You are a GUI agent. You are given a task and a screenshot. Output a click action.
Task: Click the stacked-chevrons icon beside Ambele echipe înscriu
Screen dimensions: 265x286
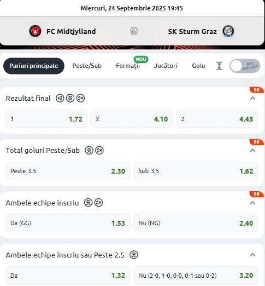(x=89, y=203)
